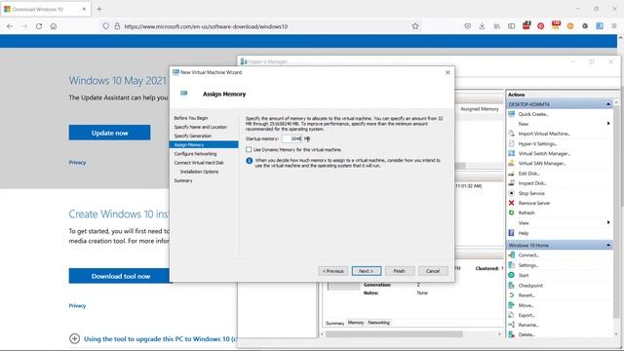Open Import Virtual Machine icon in Hyper-V Actions
This screenshot has width=624, height=351.
511,134
